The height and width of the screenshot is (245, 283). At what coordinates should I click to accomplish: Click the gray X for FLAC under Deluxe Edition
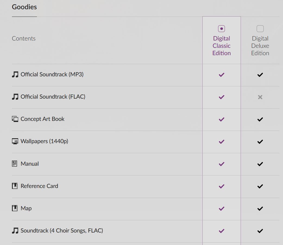(x=260, y=97)
